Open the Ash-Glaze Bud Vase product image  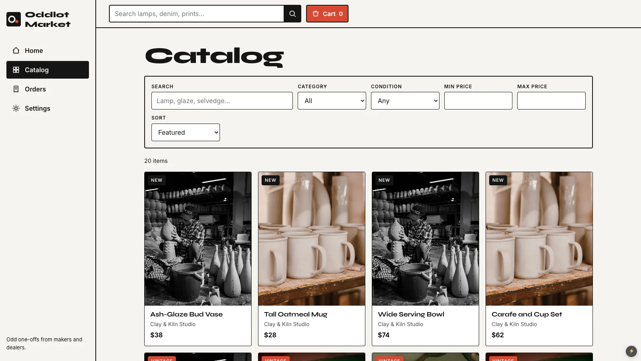click(x=198, y=239)
